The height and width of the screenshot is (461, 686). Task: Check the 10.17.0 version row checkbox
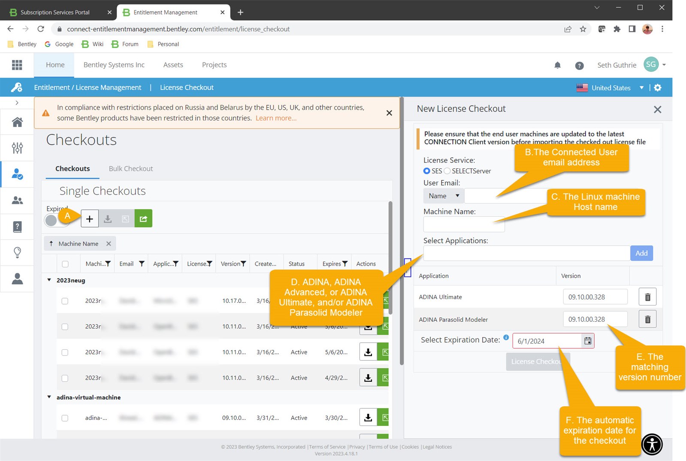[x=65, y=301]
